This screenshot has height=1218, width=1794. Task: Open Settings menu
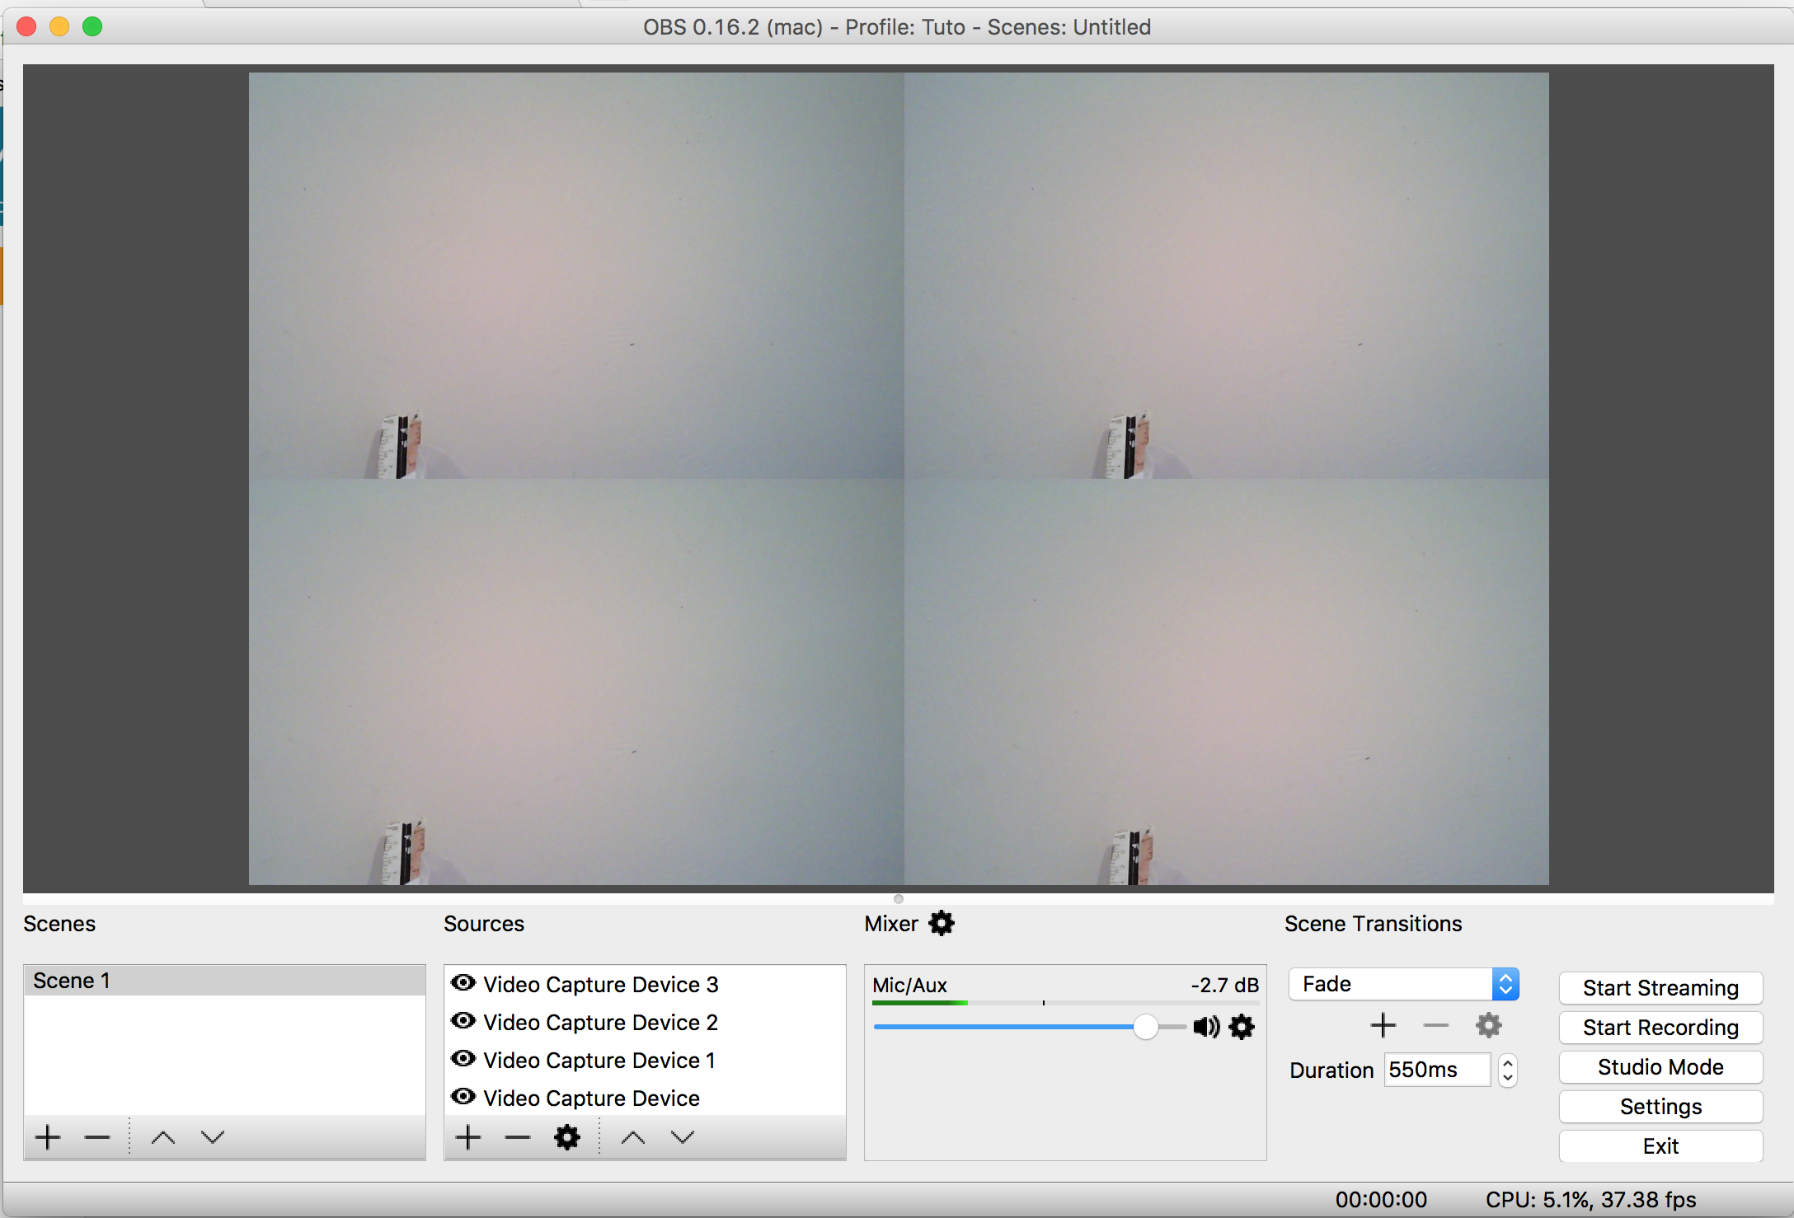click(1662, 1107)
